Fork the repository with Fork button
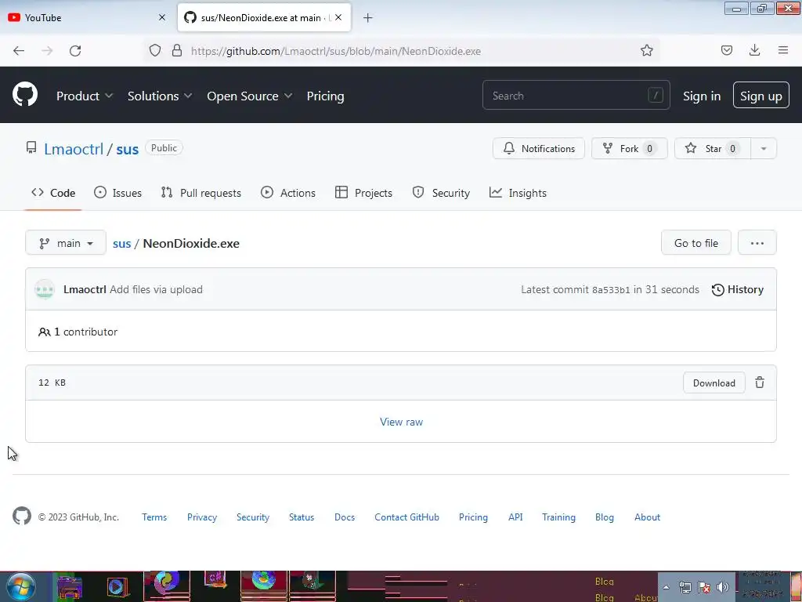Image resolution: width=802 pixels, height=602 pixels. tap(629, 148)
